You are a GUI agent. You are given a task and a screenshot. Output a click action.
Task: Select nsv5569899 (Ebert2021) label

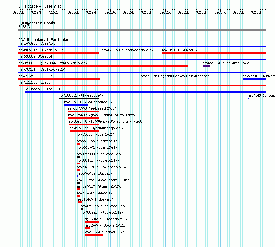(x=97, y=141)
